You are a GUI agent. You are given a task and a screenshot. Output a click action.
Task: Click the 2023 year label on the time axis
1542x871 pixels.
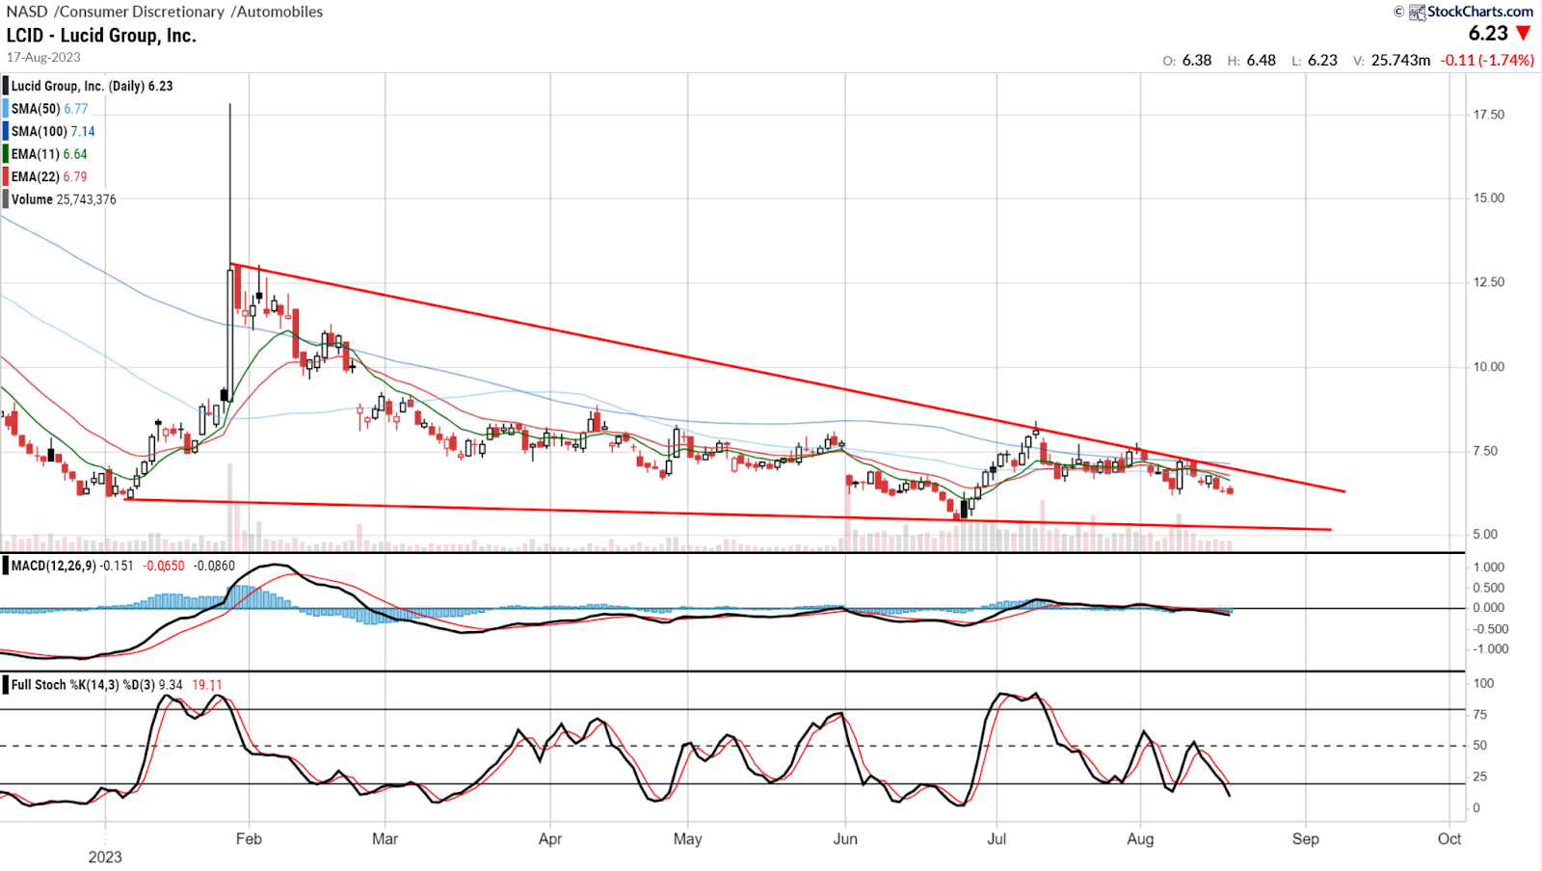click(105, 858)
